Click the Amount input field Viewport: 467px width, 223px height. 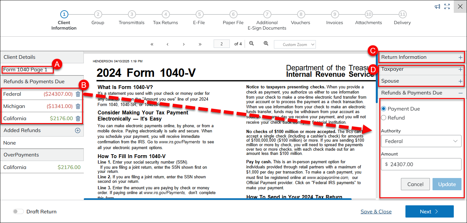coord(421,164)
